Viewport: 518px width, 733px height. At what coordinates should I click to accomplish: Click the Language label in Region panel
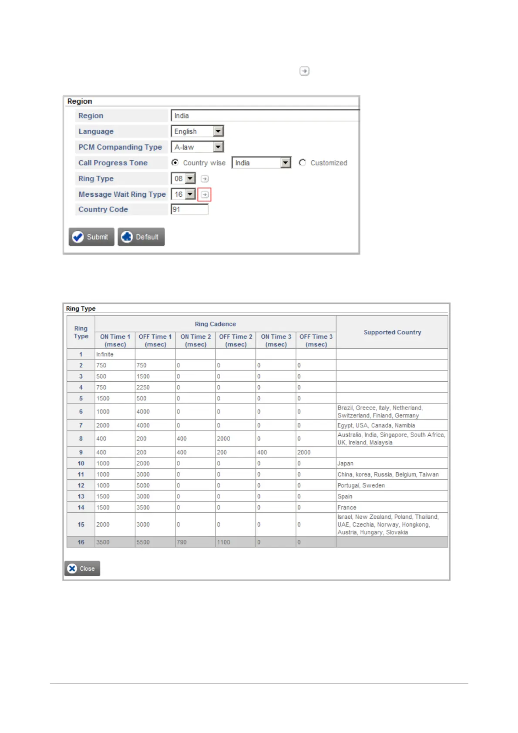96,131
